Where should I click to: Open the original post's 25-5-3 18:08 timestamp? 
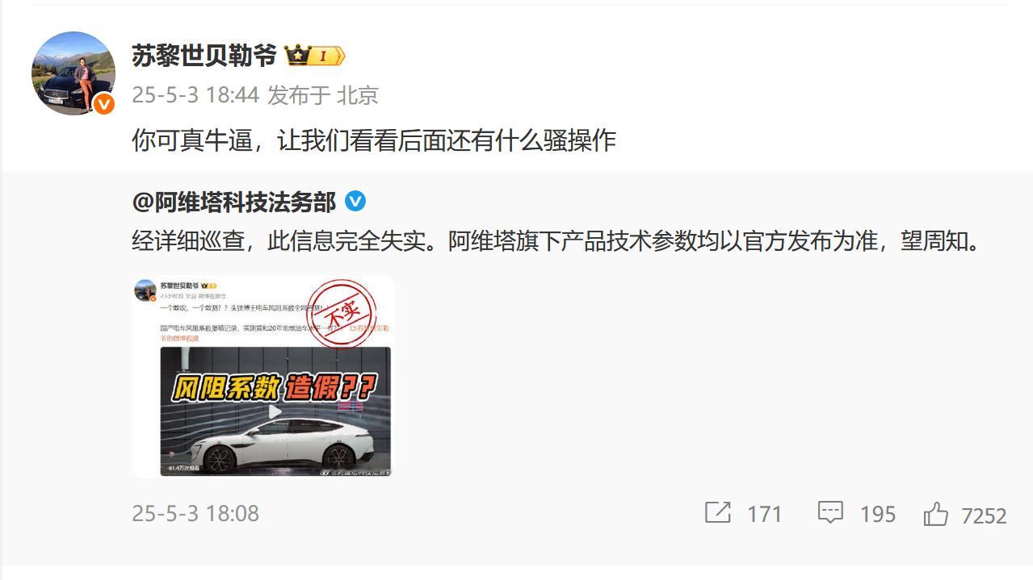coord(195,513)
